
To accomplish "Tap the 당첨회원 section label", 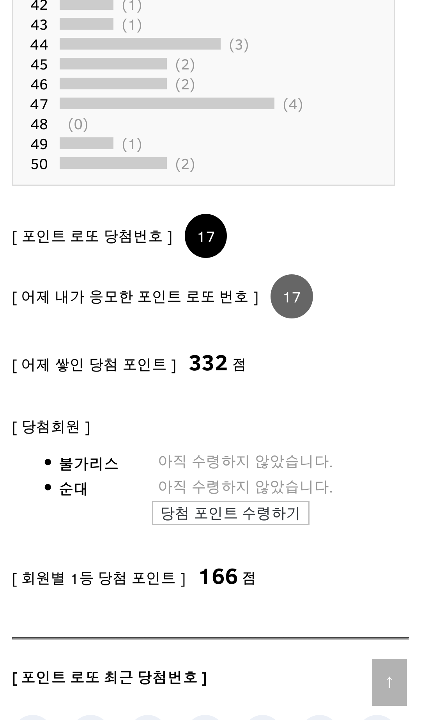I will tap(51, 427).
